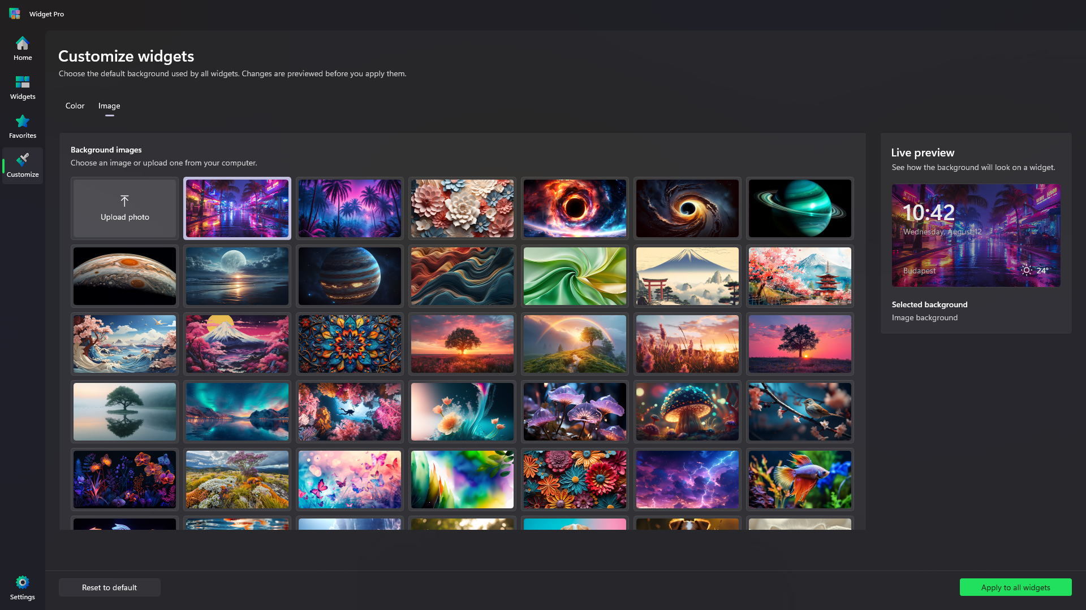1086x610 pixels.
Task: Click the Upload photo tile
Action: click(x=124, y=208)
